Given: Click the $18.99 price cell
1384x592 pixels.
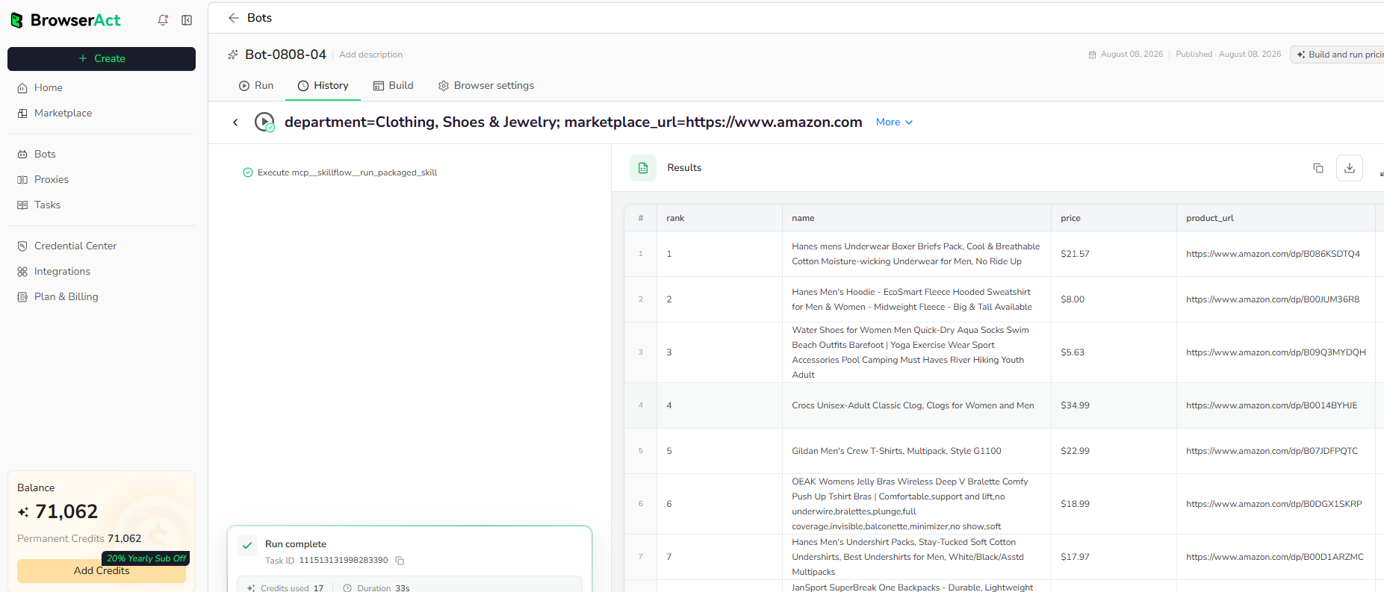Looking at the screenshot, I should pos(1114,504).
